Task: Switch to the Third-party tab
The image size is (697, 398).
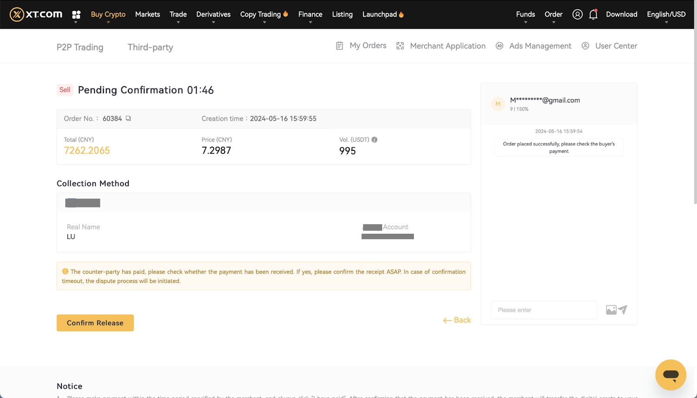Action: click(150, 47)
